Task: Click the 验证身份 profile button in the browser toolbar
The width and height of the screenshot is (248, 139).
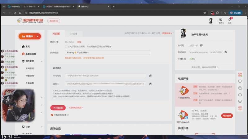Action: [x=236, y=13]
